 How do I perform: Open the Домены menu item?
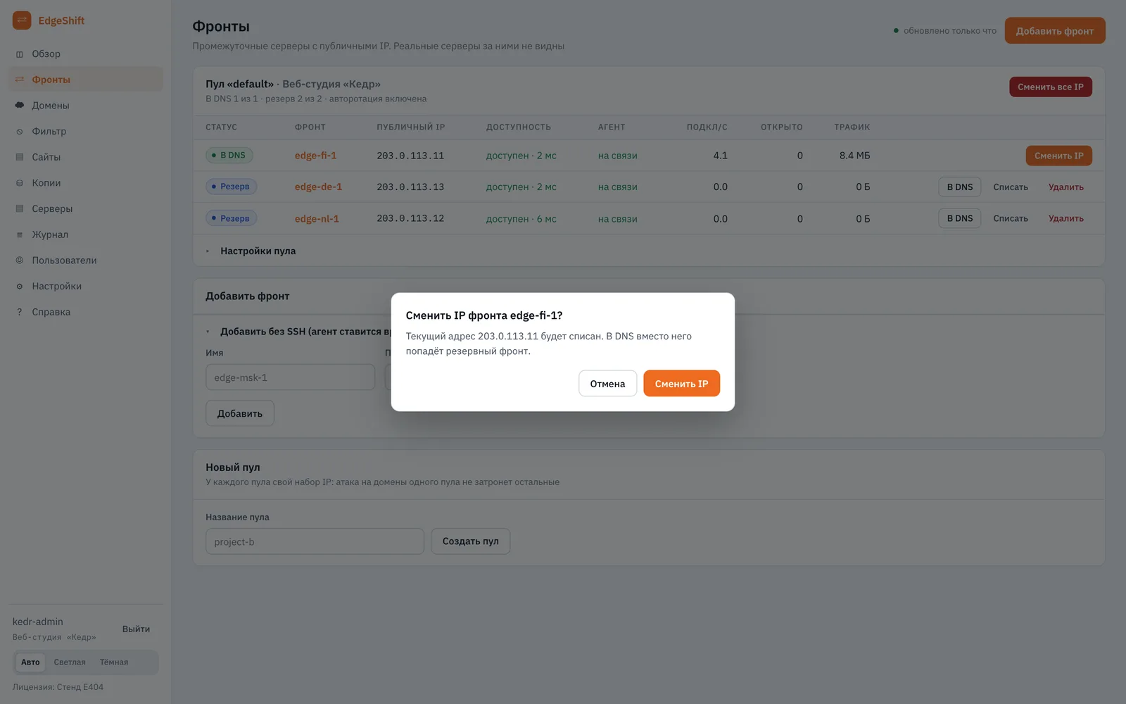[x=85, y=106]
